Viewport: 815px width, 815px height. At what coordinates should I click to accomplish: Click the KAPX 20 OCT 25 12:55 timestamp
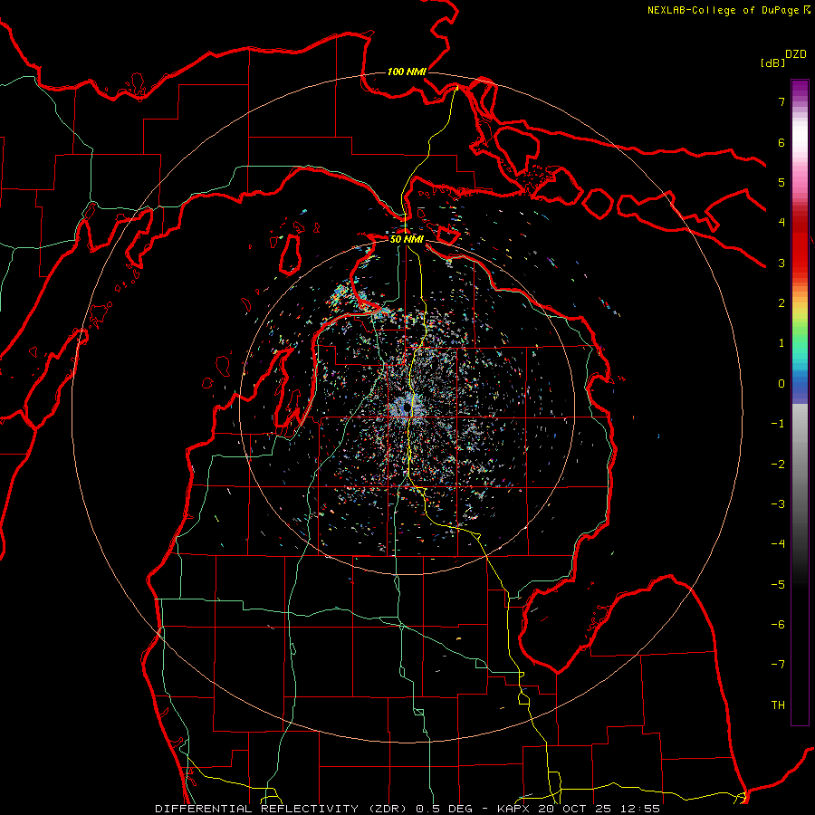click(579, 809)
